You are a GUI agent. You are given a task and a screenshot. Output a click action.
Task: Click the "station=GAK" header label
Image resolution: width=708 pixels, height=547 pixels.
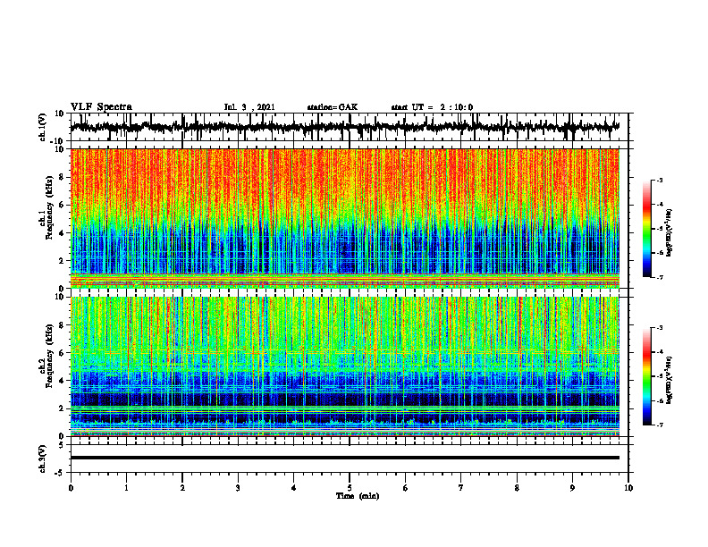click(x=333, y=107)
